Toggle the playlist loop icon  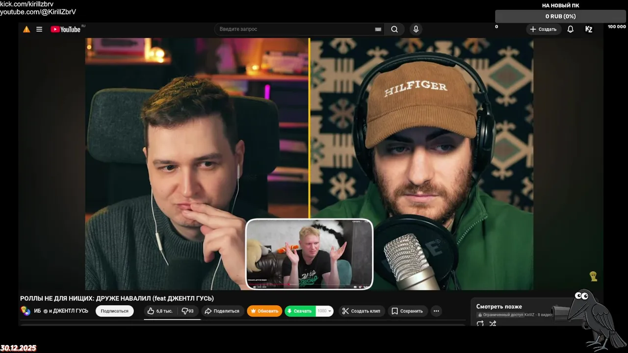[480, 324]
